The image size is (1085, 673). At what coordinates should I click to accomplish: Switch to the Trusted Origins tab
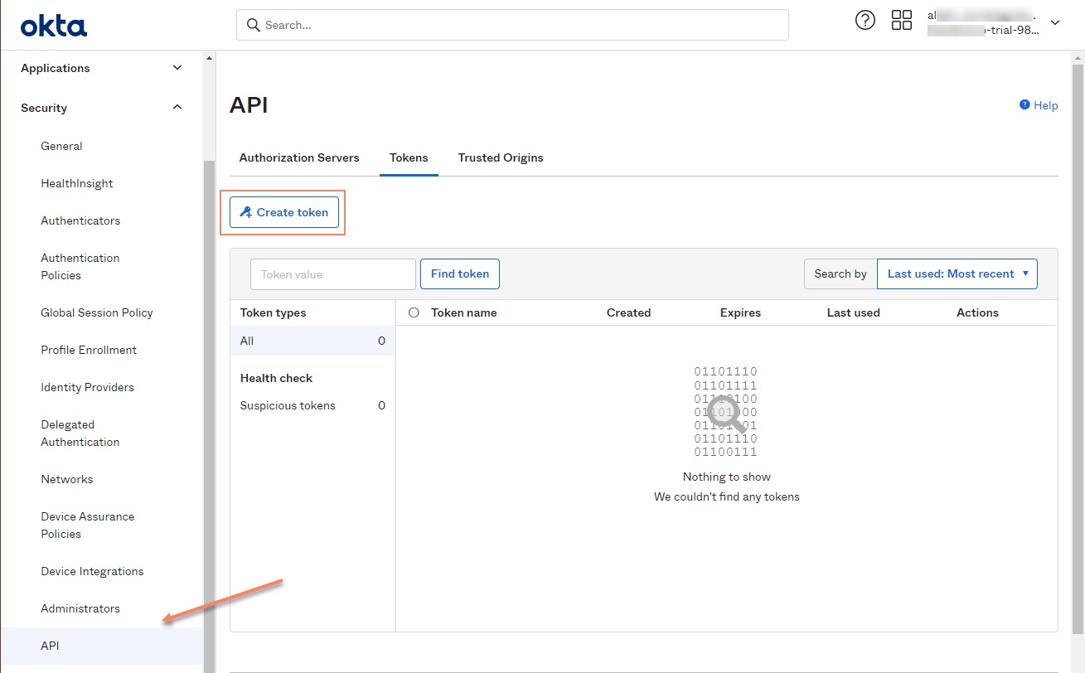click(x=500, y=157)
